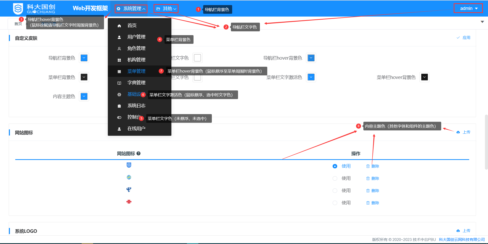Viewport: 488px width, 244px height.
Task: Click the close X on 首页 tab
Action: tap(26, 24)
